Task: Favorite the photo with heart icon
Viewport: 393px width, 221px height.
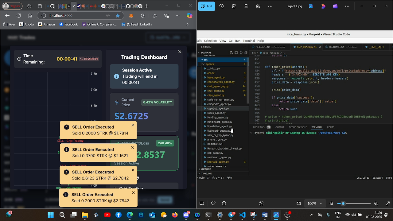Action: pyautogui.click(x=213, y=204)
